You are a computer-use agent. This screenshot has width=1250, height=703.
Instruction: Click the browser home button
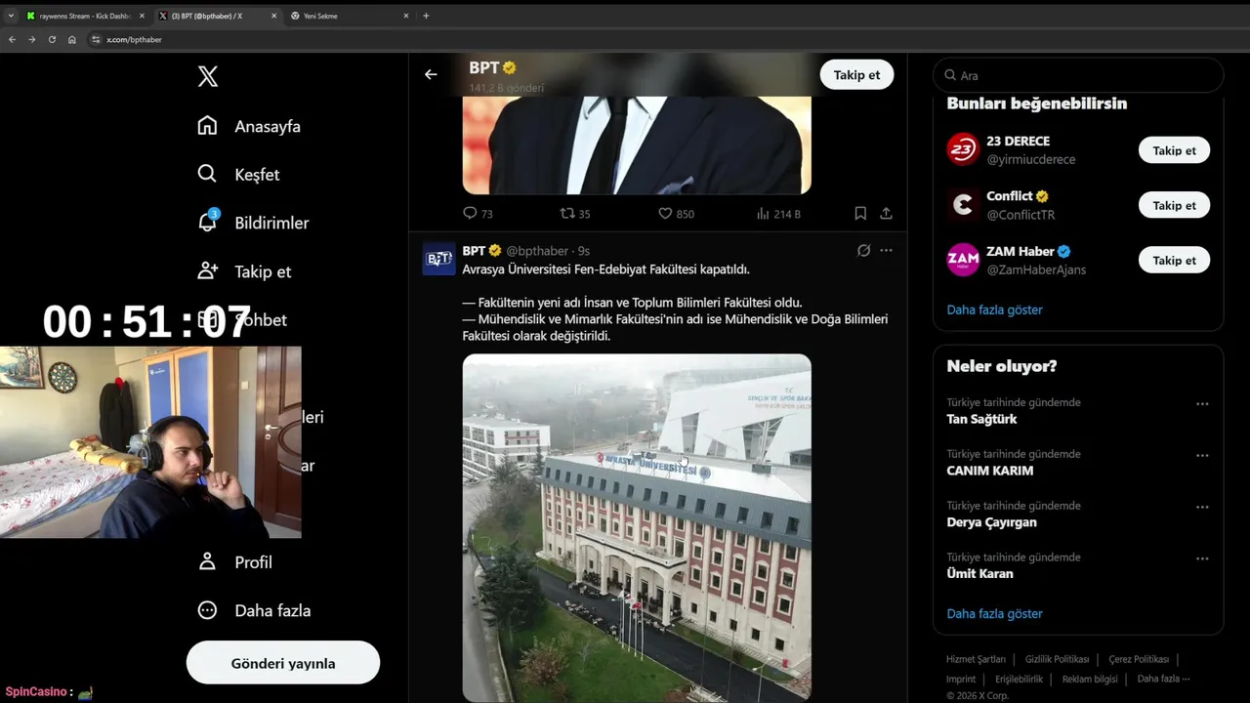point(71,39)
